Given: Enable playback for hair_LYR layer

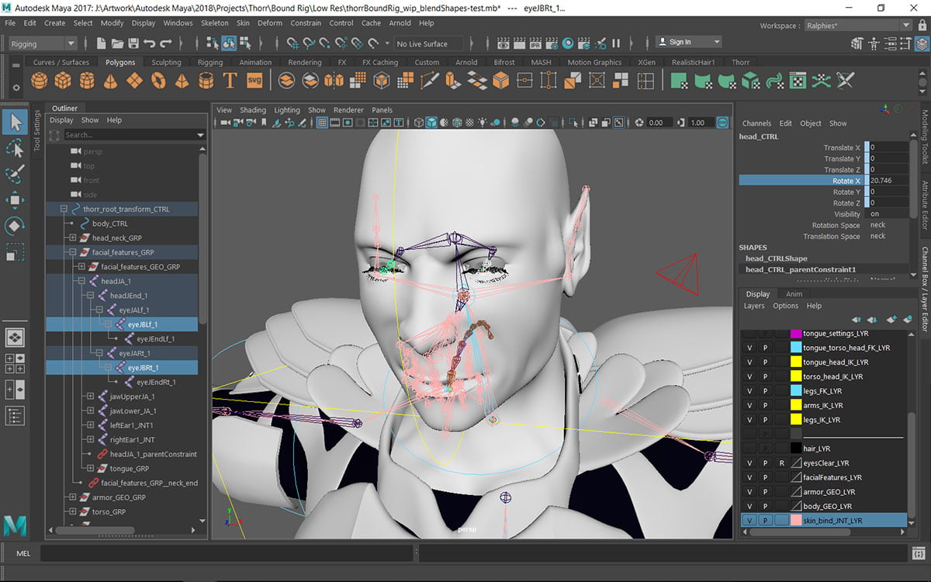Looking at the screenshot, I should click(766, 447).
